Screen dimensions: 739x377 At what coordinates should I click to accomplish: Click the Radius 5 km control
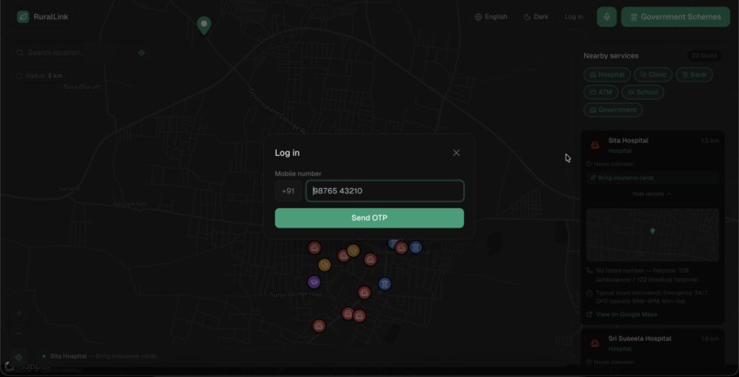pyautogui.click(x=39, y=76)
